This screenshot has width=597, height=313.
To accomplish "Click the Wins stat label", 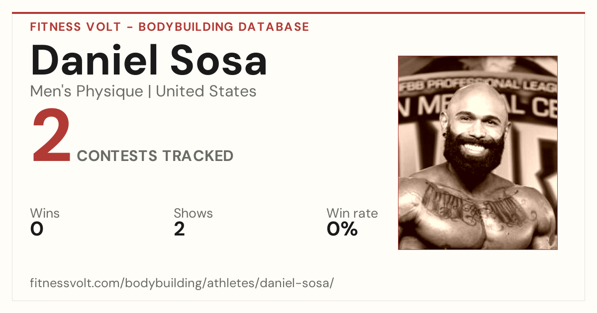I will click(45, 213).
